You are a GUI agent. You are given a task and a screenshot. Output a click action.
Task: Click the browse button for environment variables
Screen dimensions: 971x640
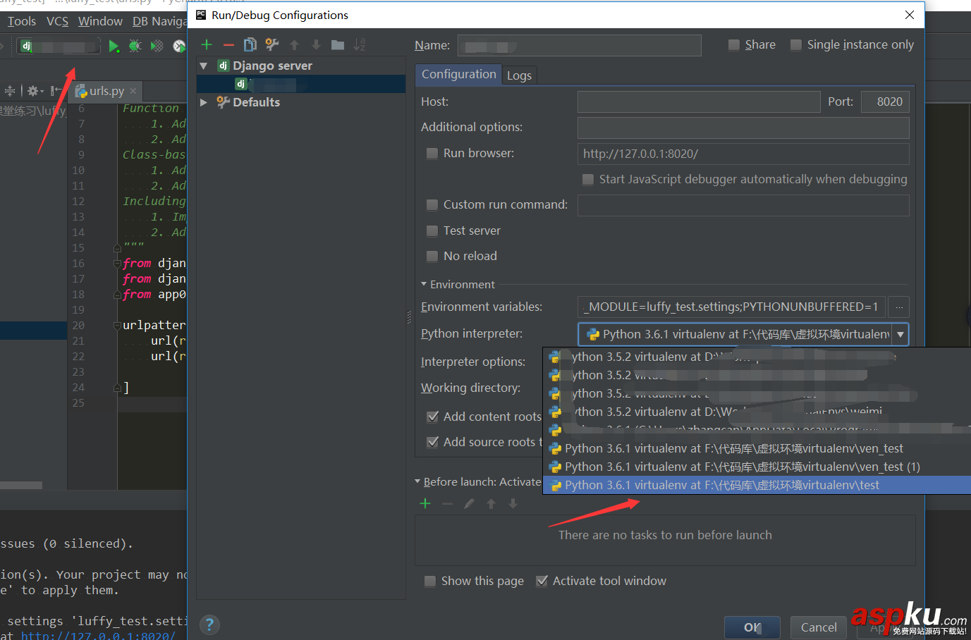898,307
